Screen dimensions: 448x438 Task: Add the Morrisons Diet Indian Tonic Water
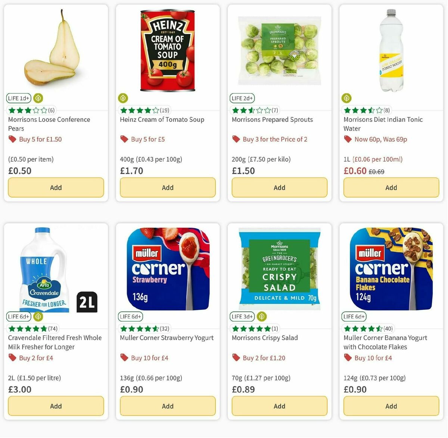391,187
